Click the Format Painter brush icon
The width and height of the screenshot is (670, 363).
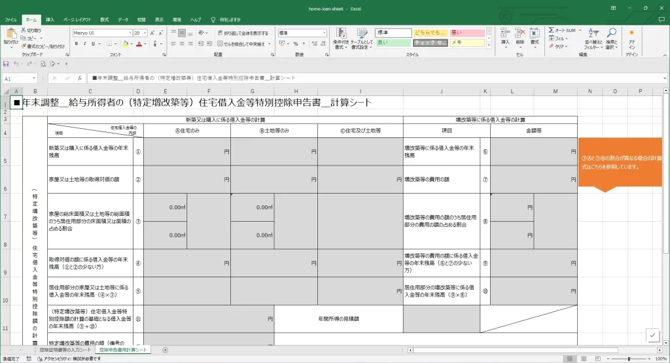(x=24, y=46)
